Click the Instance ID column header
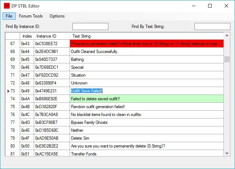This screenshot has width=235, height=169. coord(52,36)
